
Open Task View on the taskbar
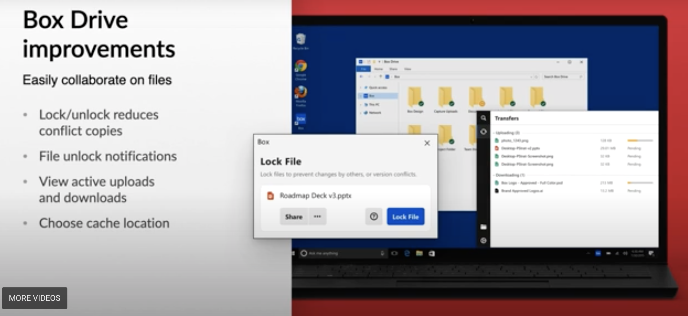(394, 253)
